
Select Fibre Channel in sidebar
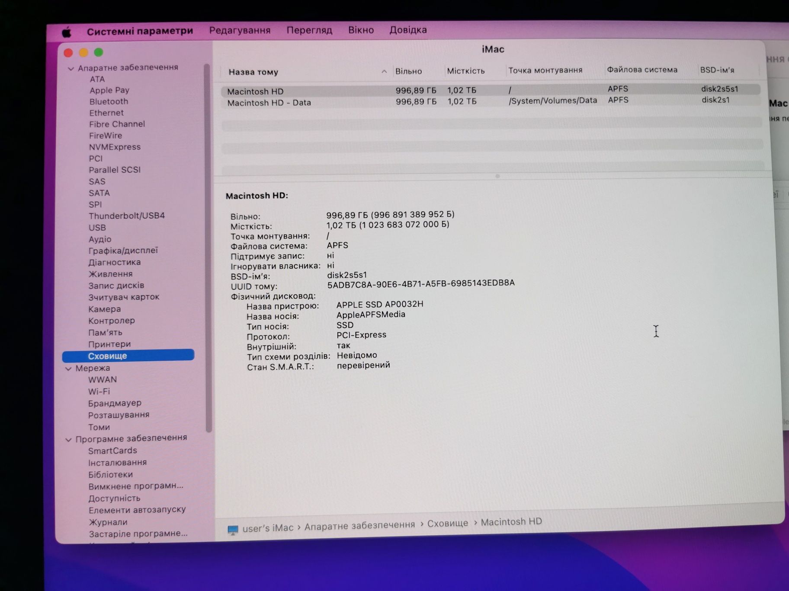click(x=117, y=124)
